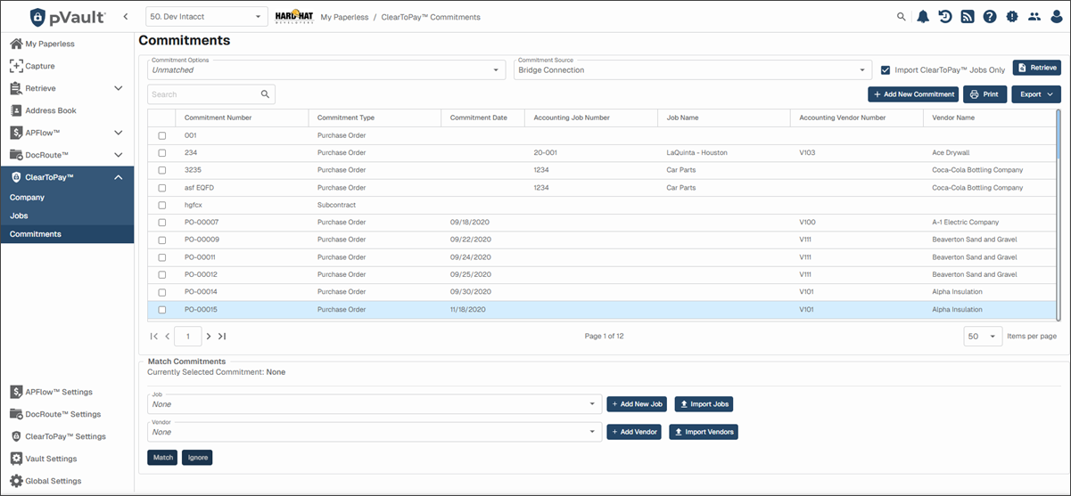1071x496 pixels.
Task: Open DocRoute Settings in the sidebar
Action: point(55,414)
